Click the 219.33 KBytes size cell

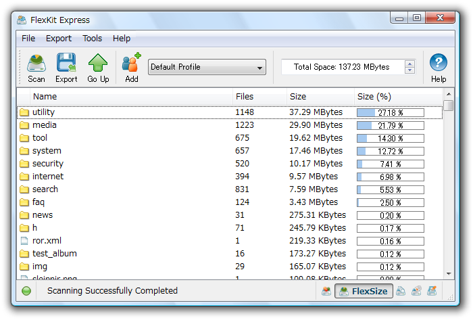[318, 241]
